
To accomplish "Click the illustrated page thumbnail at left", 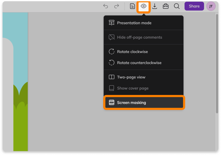I will [15, 82].
